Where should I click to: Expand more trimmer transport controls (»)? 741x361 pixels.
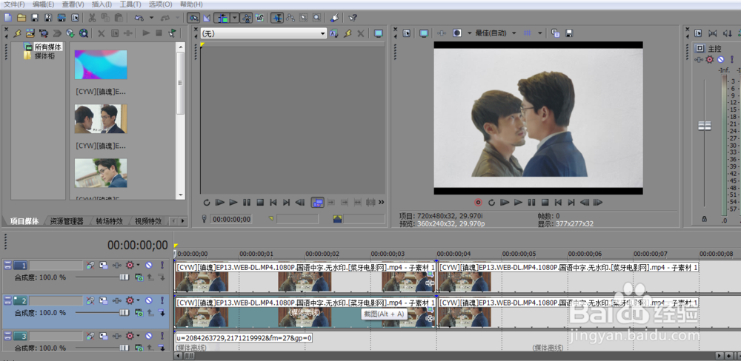pos(382,203)
